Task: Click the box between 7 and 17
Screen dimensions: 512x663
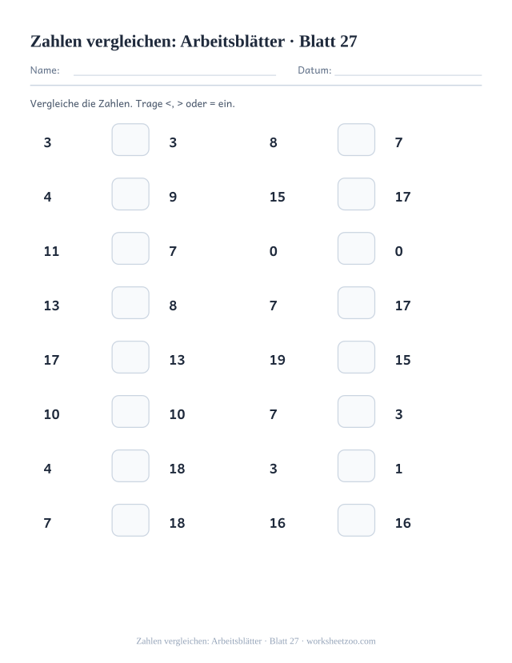Action: pos(356,303)
